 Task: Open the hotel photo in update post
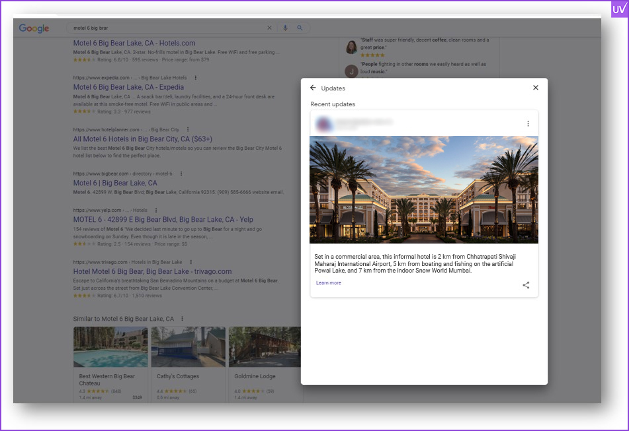coord(424,189)
